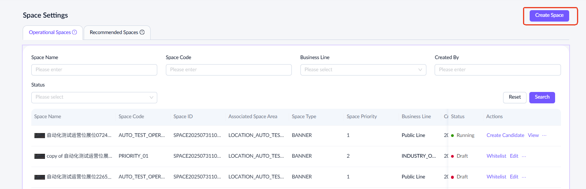The height and width of the screenshot is (189, 586).
Task: Click the Search button
Action: pos(542,97)
